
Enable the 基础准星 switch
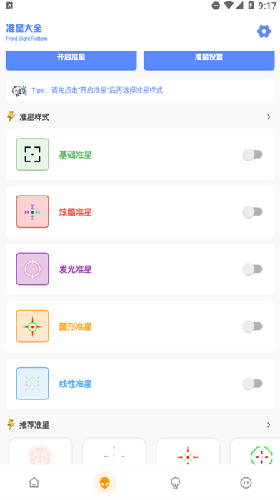[252, 155]
